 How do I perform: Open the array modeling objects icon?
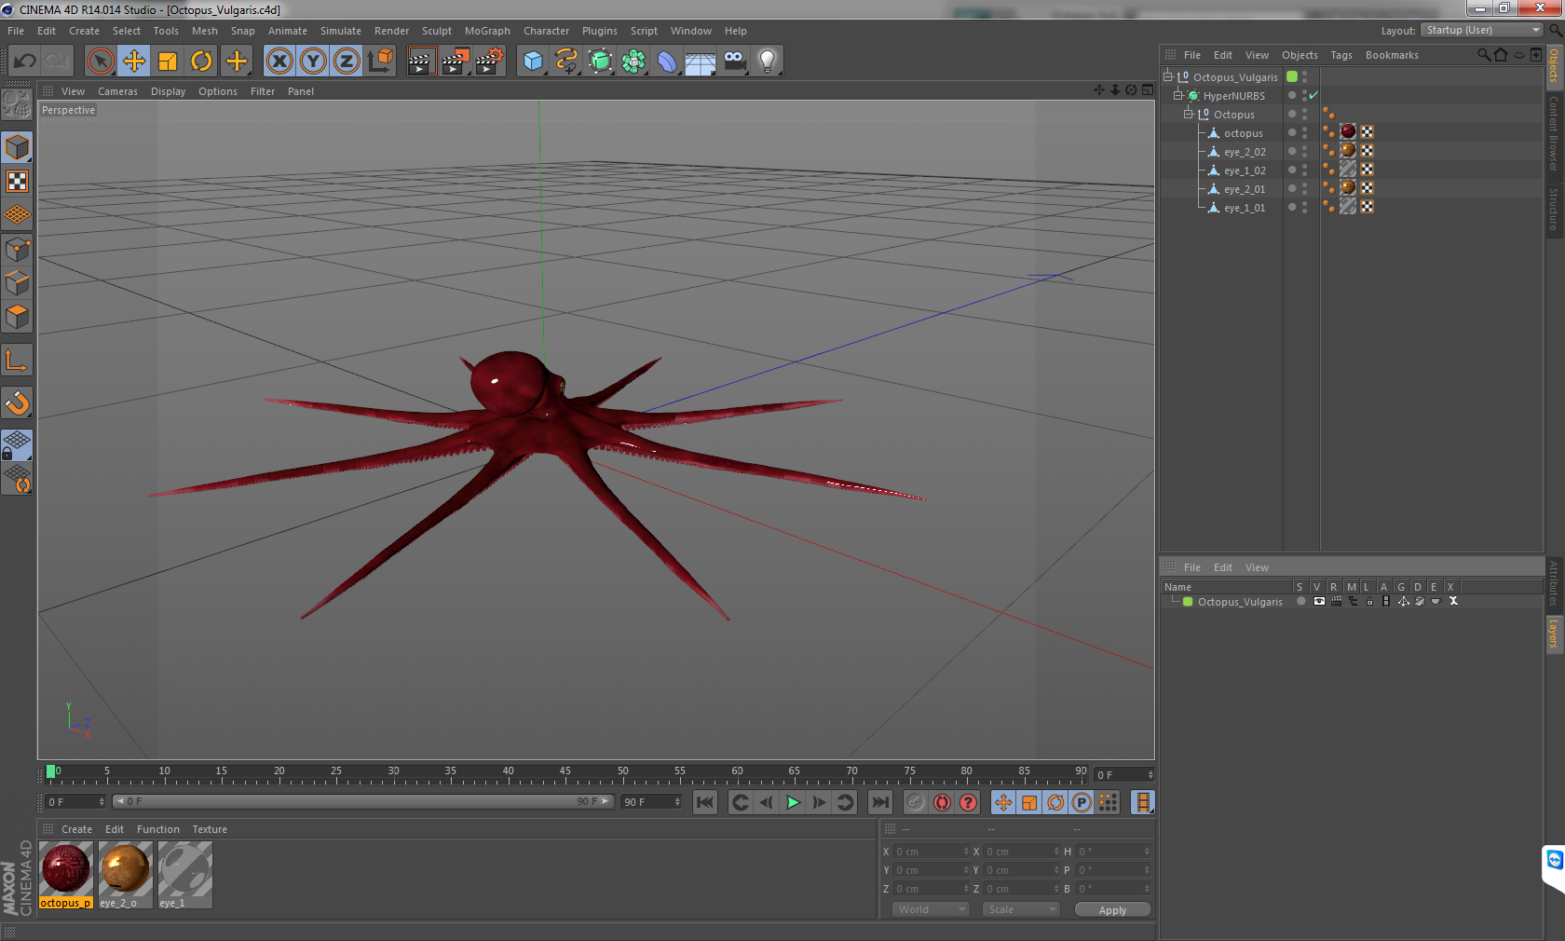coord(633,61)
